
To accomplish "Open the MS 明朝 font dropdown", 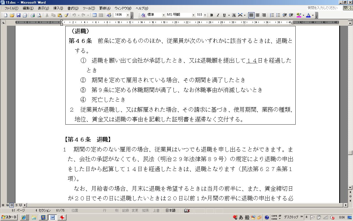I will click(x=193, y=15).
